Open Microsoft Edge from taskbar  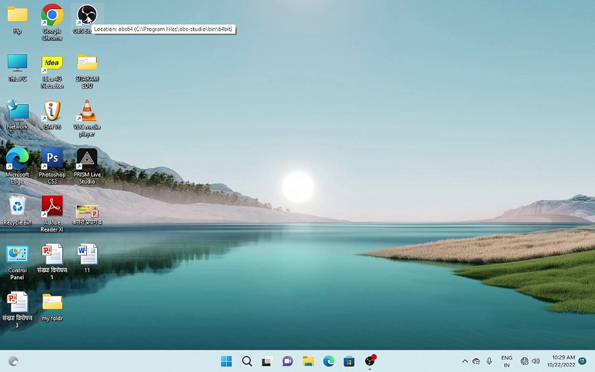pyautogui.click(x=328, y=361)
